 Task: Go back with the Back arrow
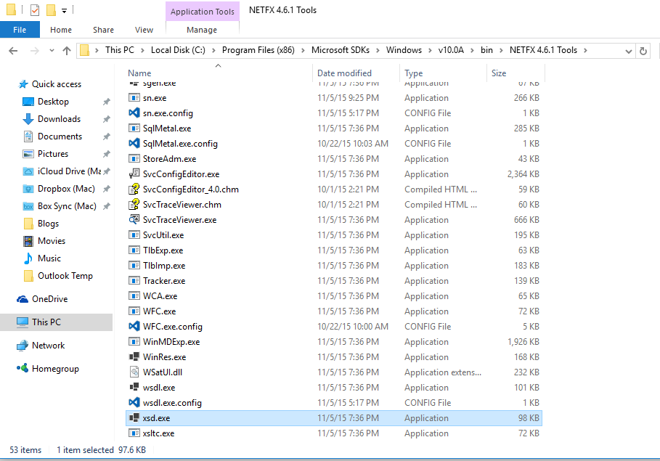point(14,51)
